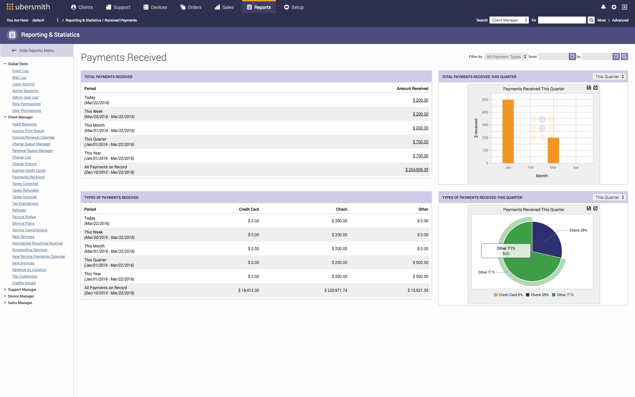Screen dimensions: 635x397
Task: Open pie chart in new window icon
Action: tap(595, 208)
